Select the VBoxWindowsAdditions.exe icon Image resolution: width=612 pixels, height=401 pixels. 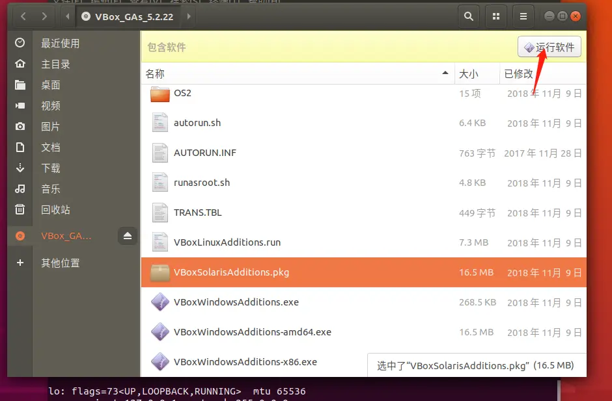(160, 302)
